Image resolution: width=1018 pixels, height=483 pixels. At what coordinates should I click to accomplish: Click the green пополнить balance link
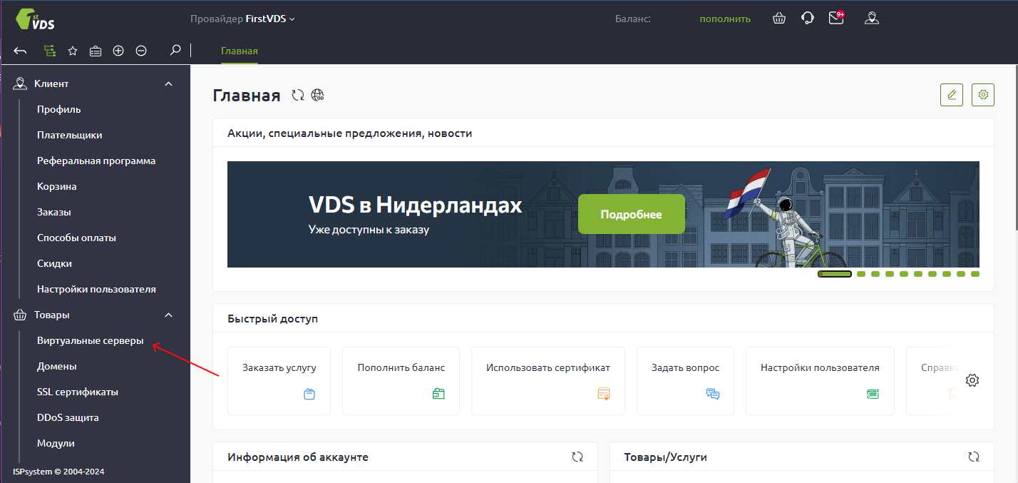[x=725, y=19]
